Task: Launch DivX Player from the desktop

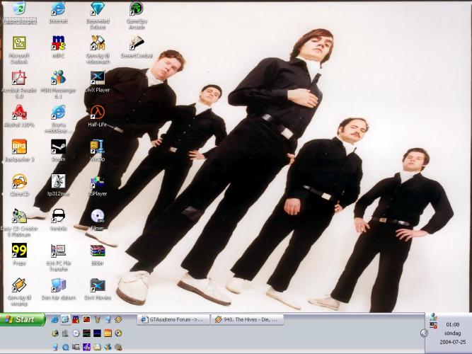Action: pos(98,78)
